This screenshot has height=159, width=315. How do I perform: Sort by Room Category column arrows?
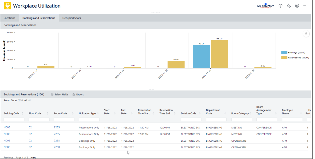pyautogui.click(x=250, y=113)
